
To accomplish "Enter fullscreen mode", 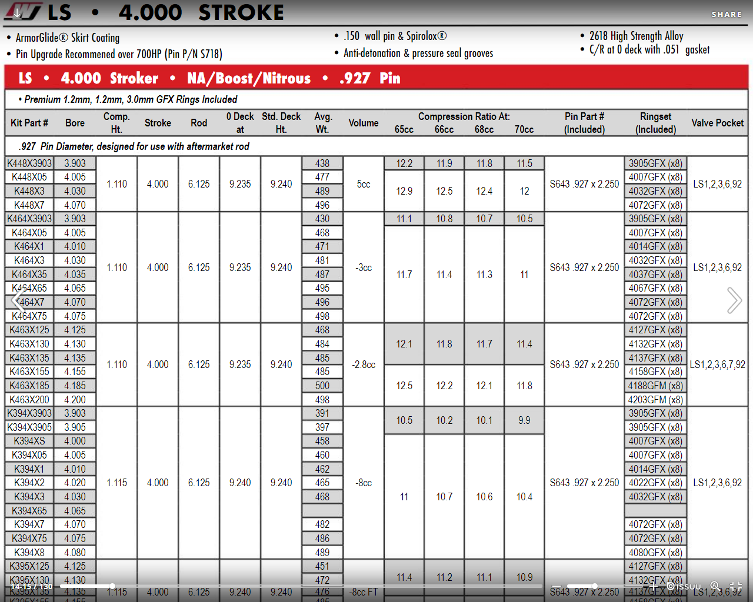I will tap(736, 586).
